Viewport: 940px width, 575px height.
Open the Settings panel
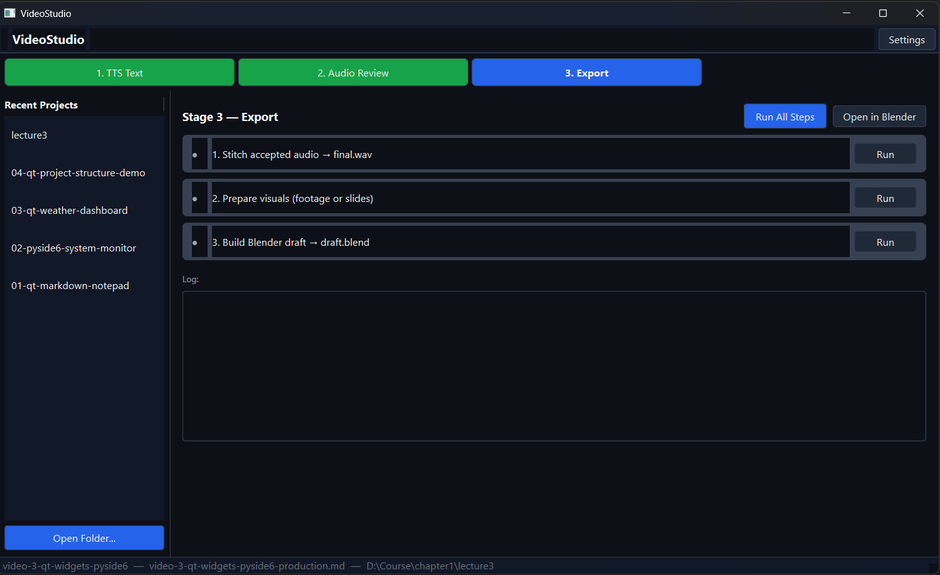coord(906,39)
